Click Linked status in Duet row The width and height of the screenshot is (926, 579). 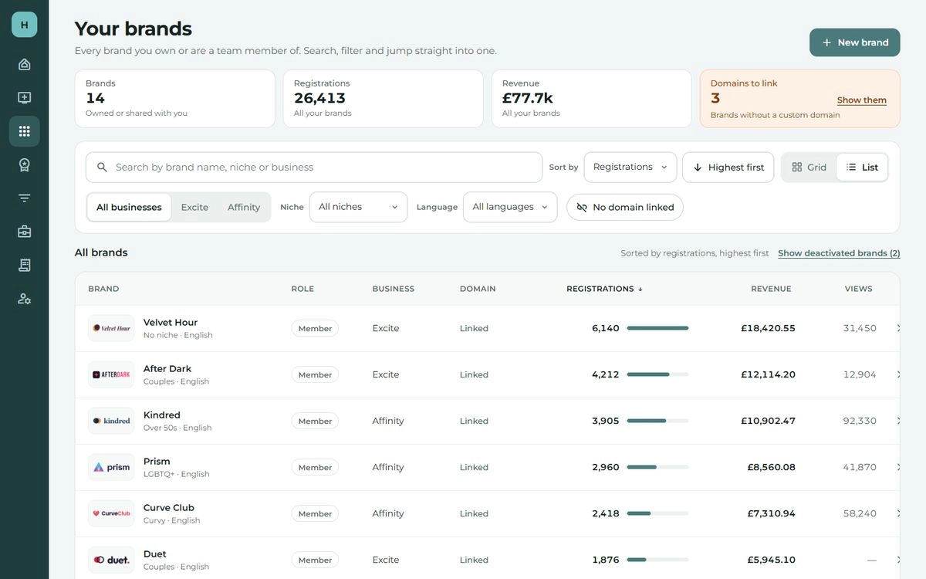(474, 560)
